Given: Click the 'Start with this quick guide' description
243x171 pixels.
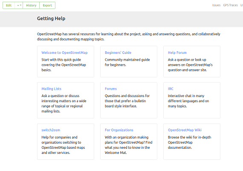Looking at the screenshot, I should 64,65.
